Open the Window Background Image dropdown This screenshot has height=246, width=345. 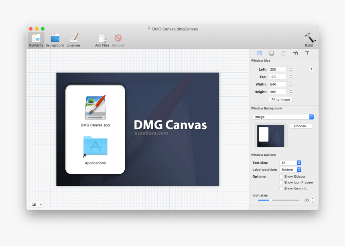coord(283,117)
